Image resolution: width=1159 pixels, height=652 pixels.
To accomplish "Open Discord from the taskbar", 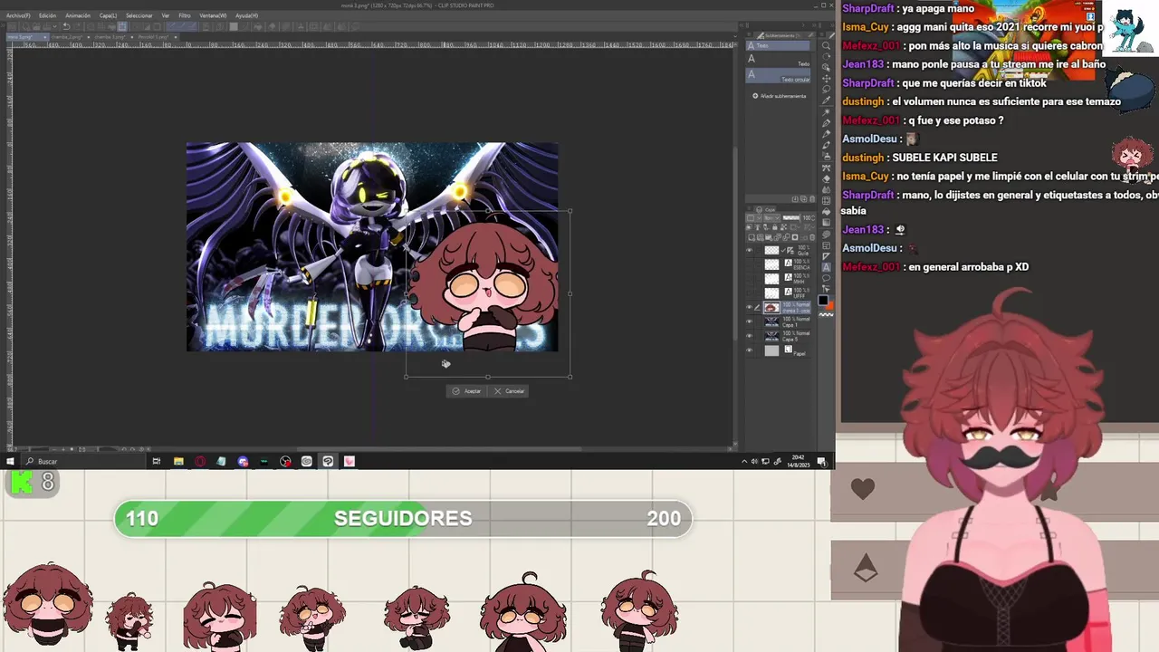I will coord(243,461).
